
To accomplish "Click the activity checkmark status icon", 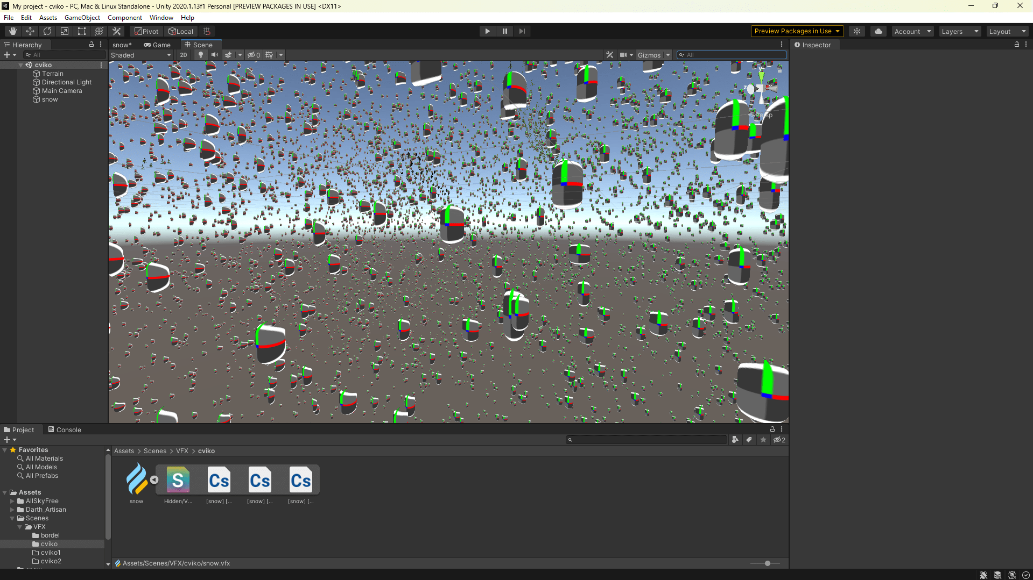I will [1026, 575].
